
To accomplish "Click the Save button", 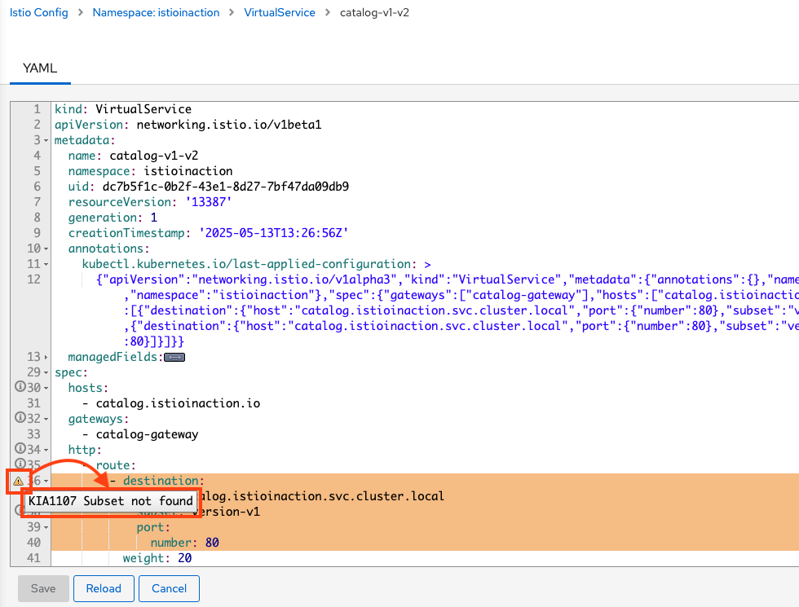I will (43, 588).
